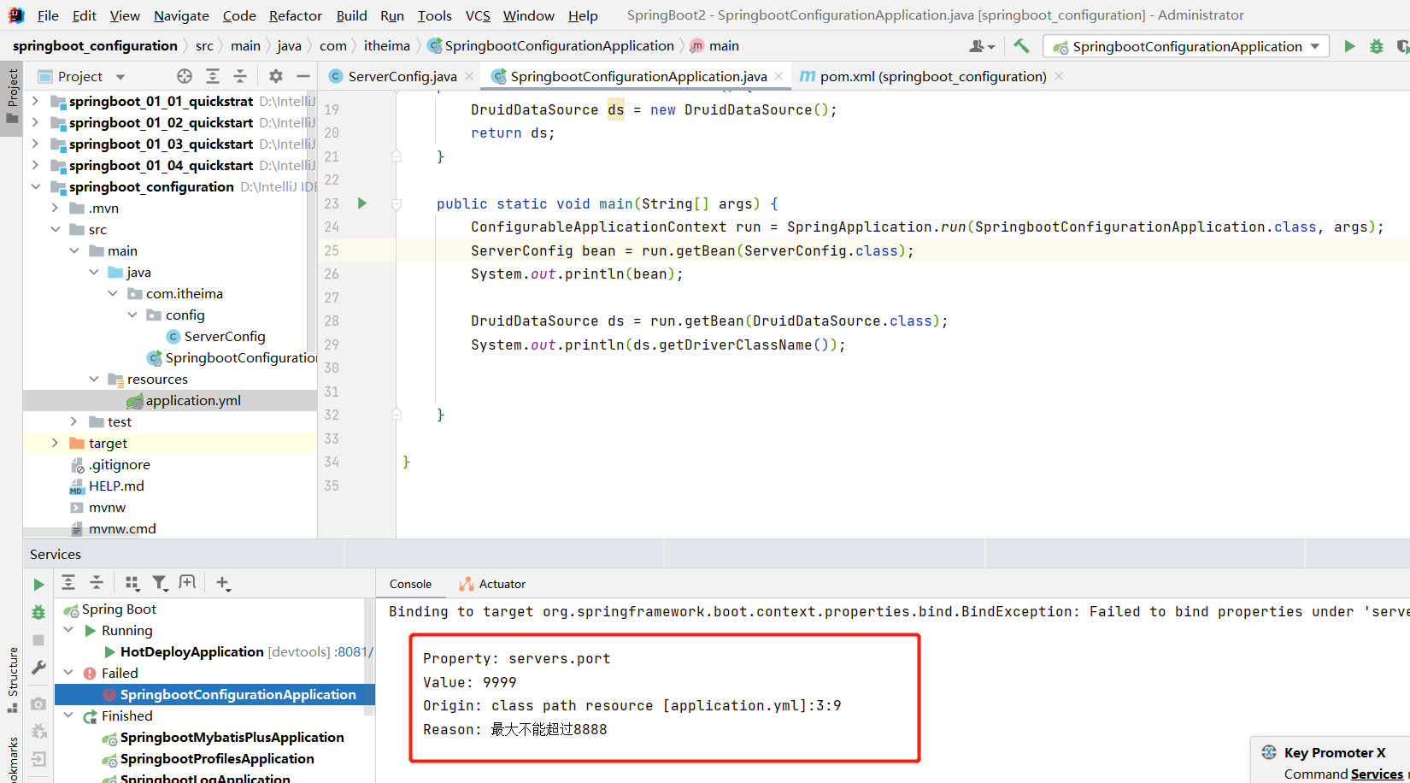Image resolution: width=1410 pixels, height=783 pixels.
Task: Select ServerConfig class in project tree
Action: [225, 336]
